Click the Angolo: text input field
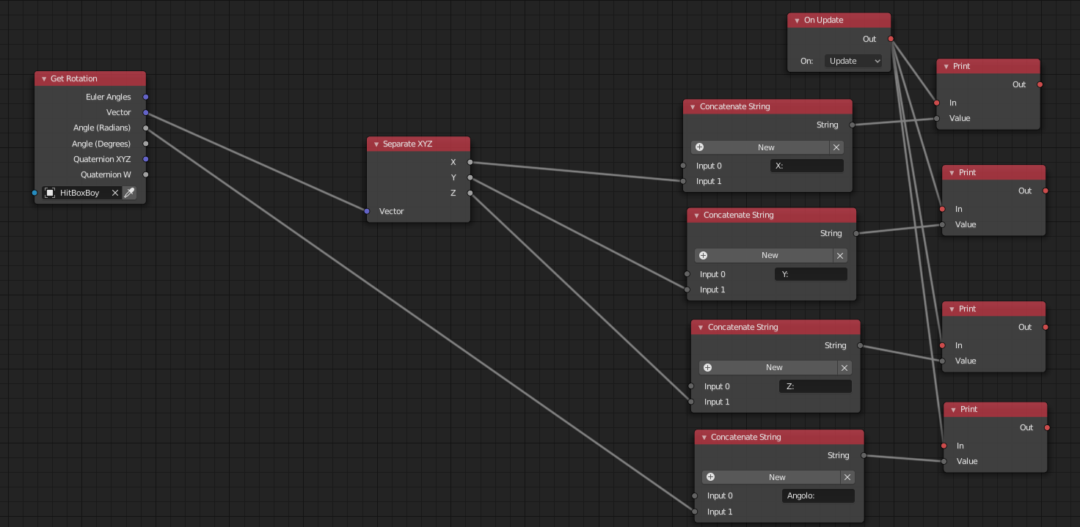 [817, 495]
